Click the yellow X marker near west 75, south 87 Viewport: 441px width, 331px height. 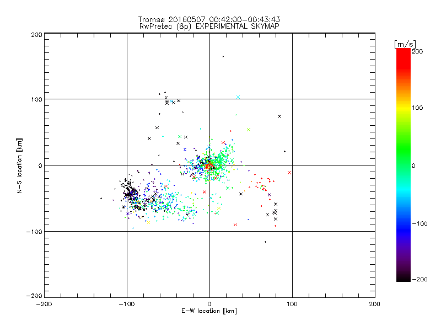pos(148,223)
